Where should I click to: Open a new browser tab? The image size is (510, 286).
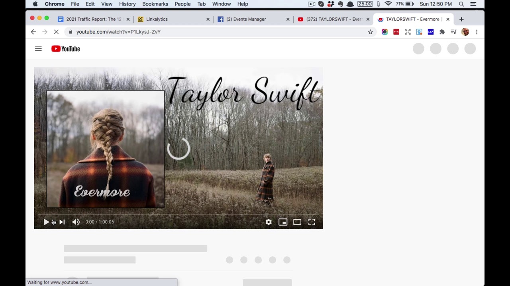[461, 19]
